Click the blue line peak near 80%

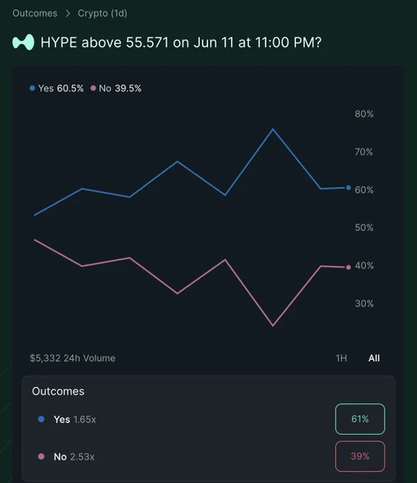(x=273, y=129)
